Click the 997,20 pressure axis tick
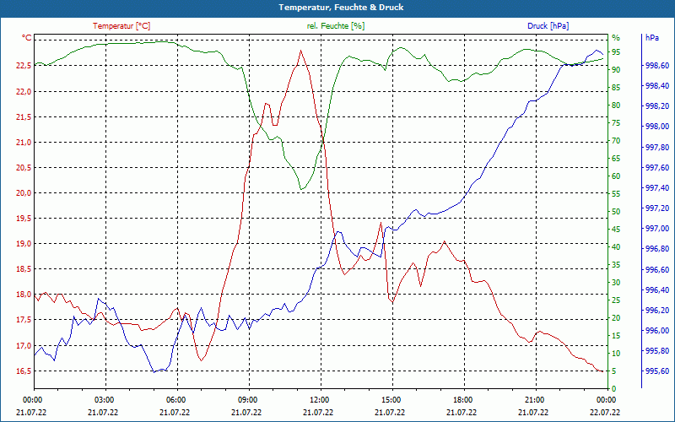This screenshot has width=675, height=422. point(657,208)
